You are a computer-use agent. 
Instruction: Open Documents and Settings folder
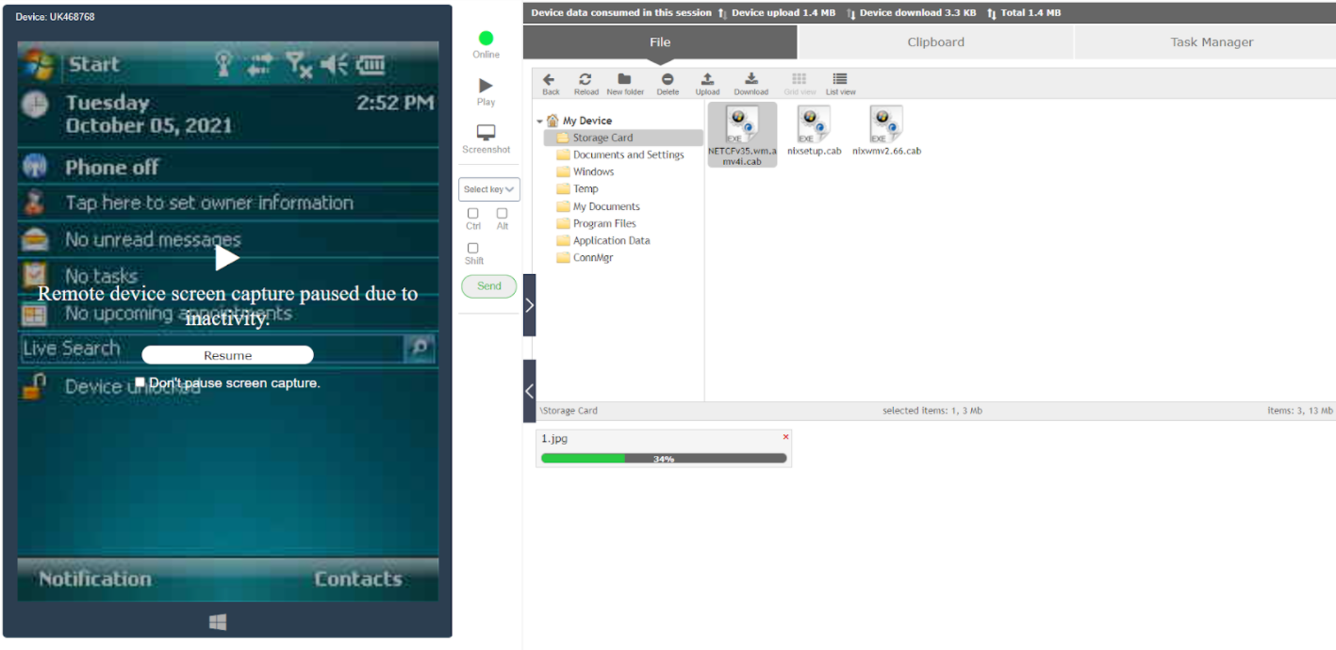point(628,154)
